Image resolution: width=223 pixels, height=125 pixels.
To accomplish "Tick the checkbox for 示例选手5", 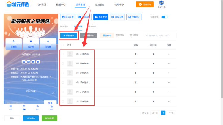I will [x=62, y=64].
